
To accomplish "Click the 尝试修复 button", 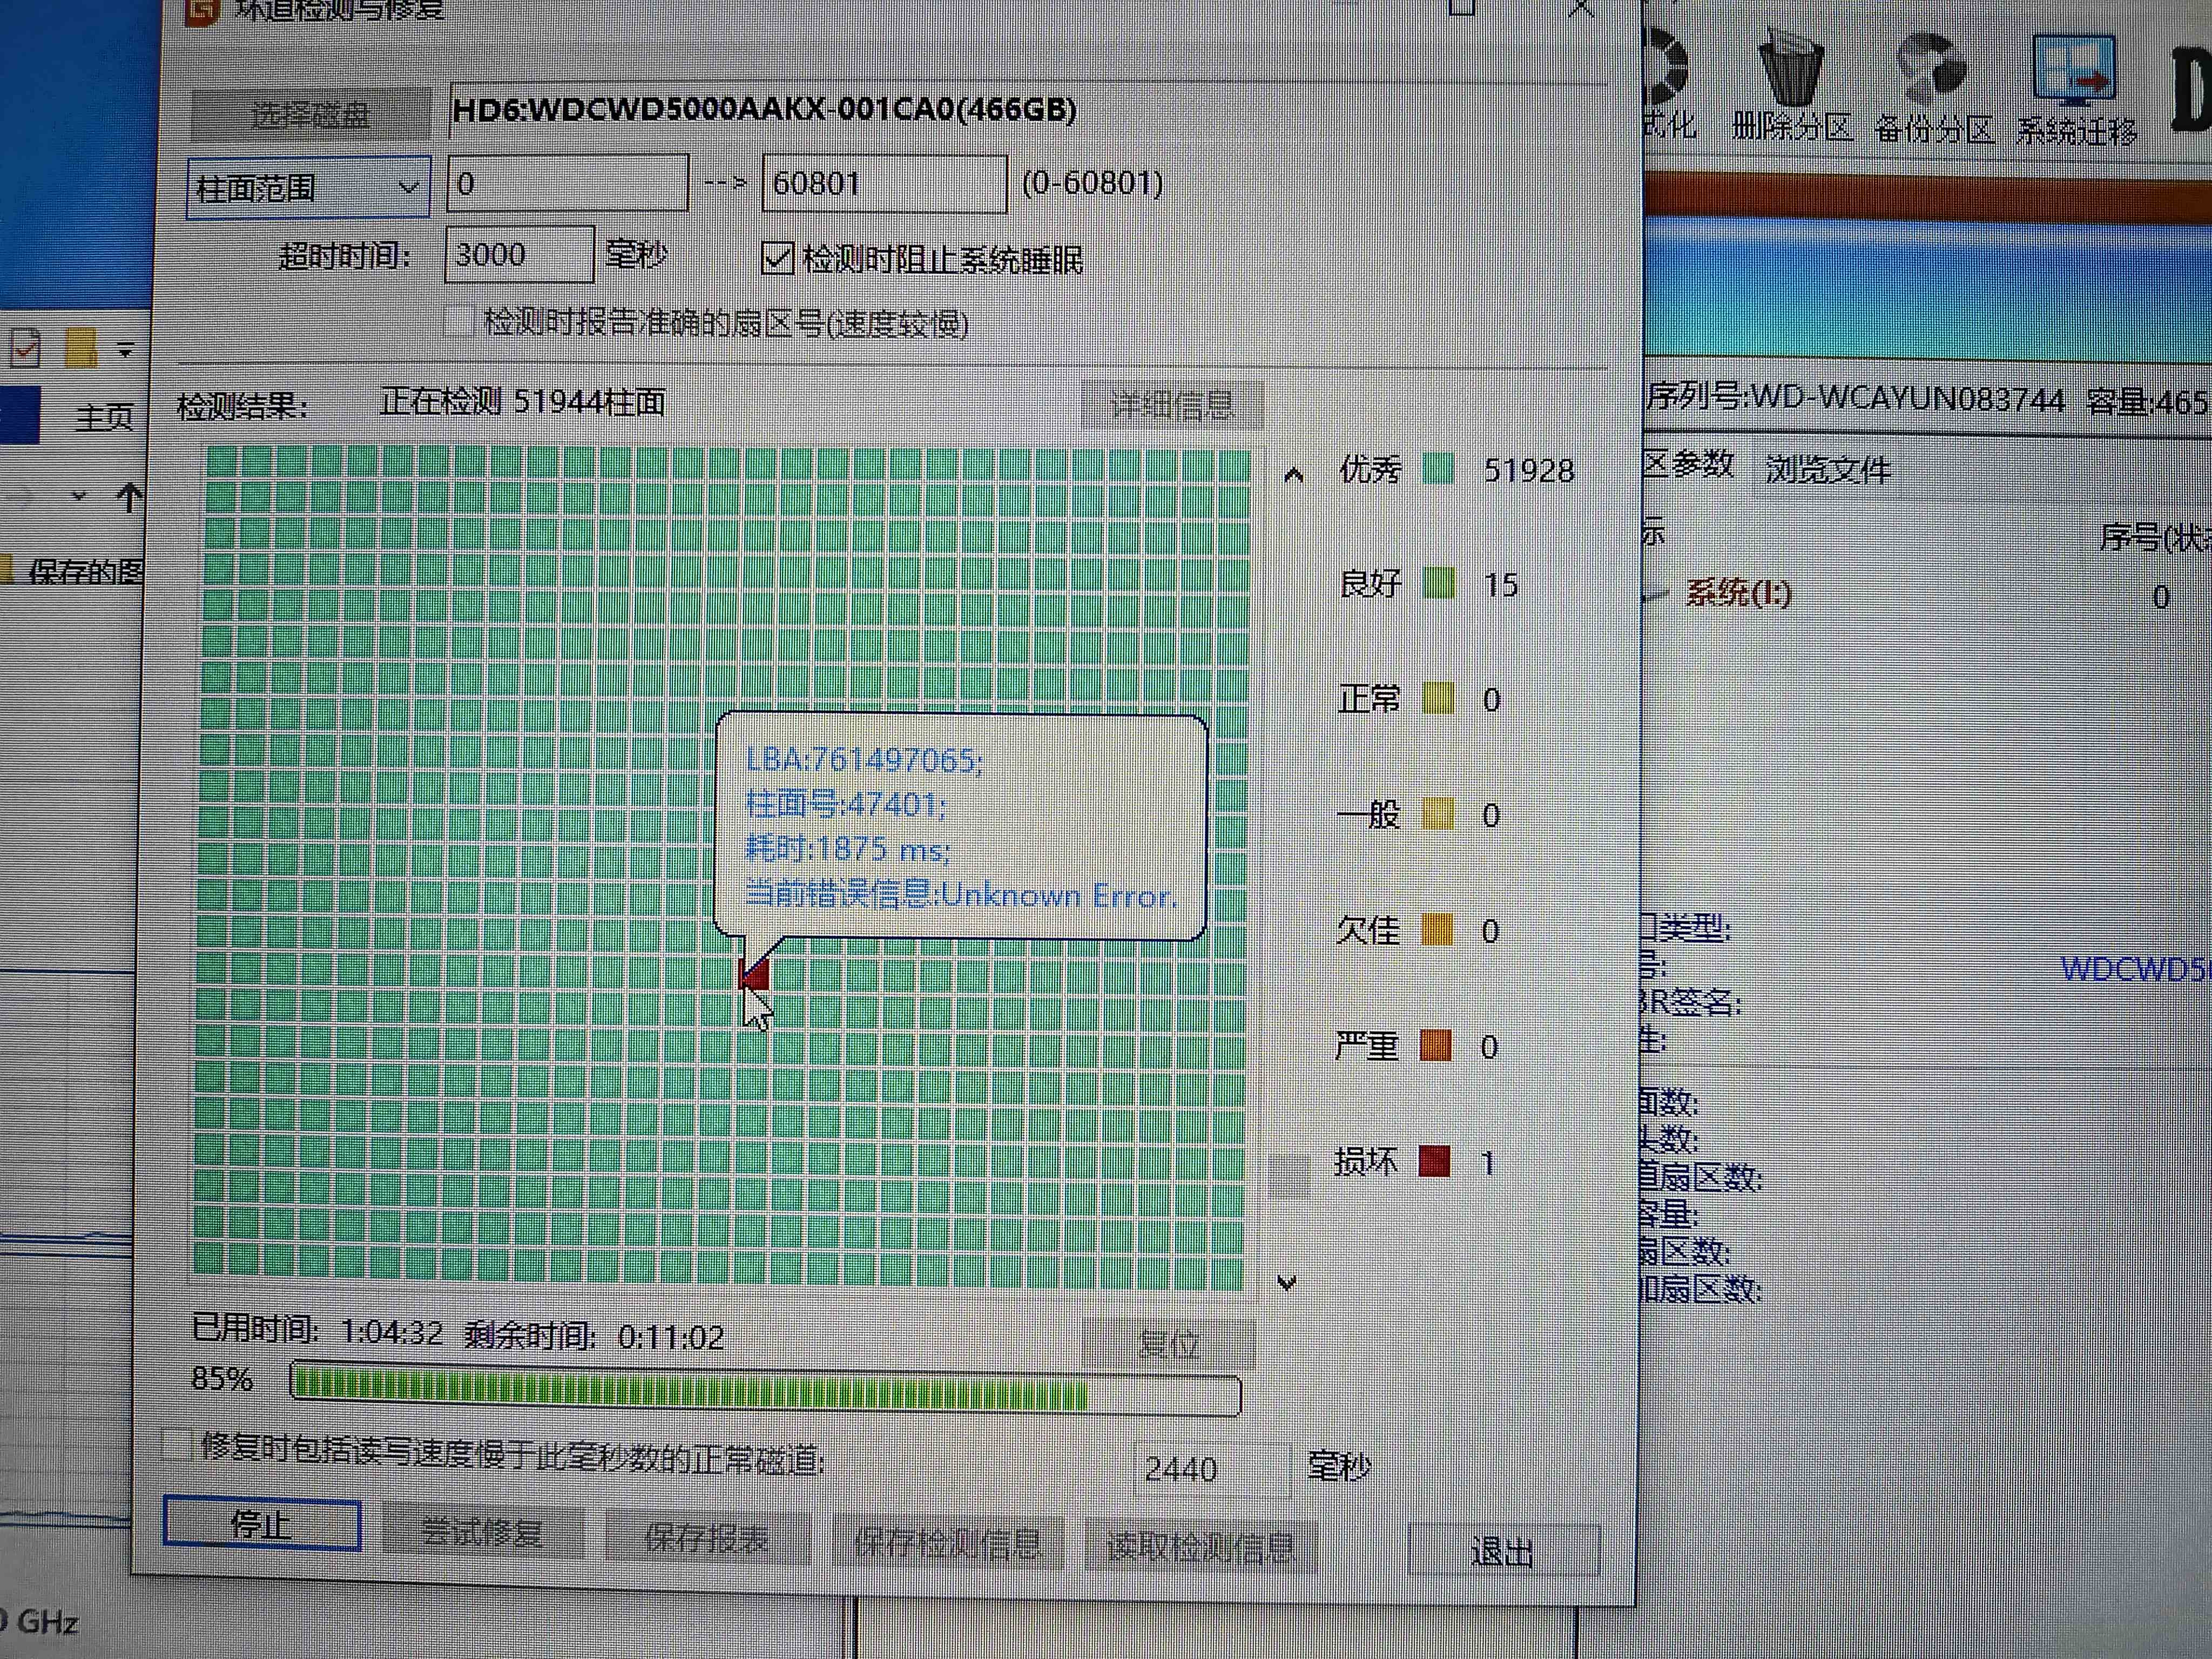I will (x=482, y=1531).
